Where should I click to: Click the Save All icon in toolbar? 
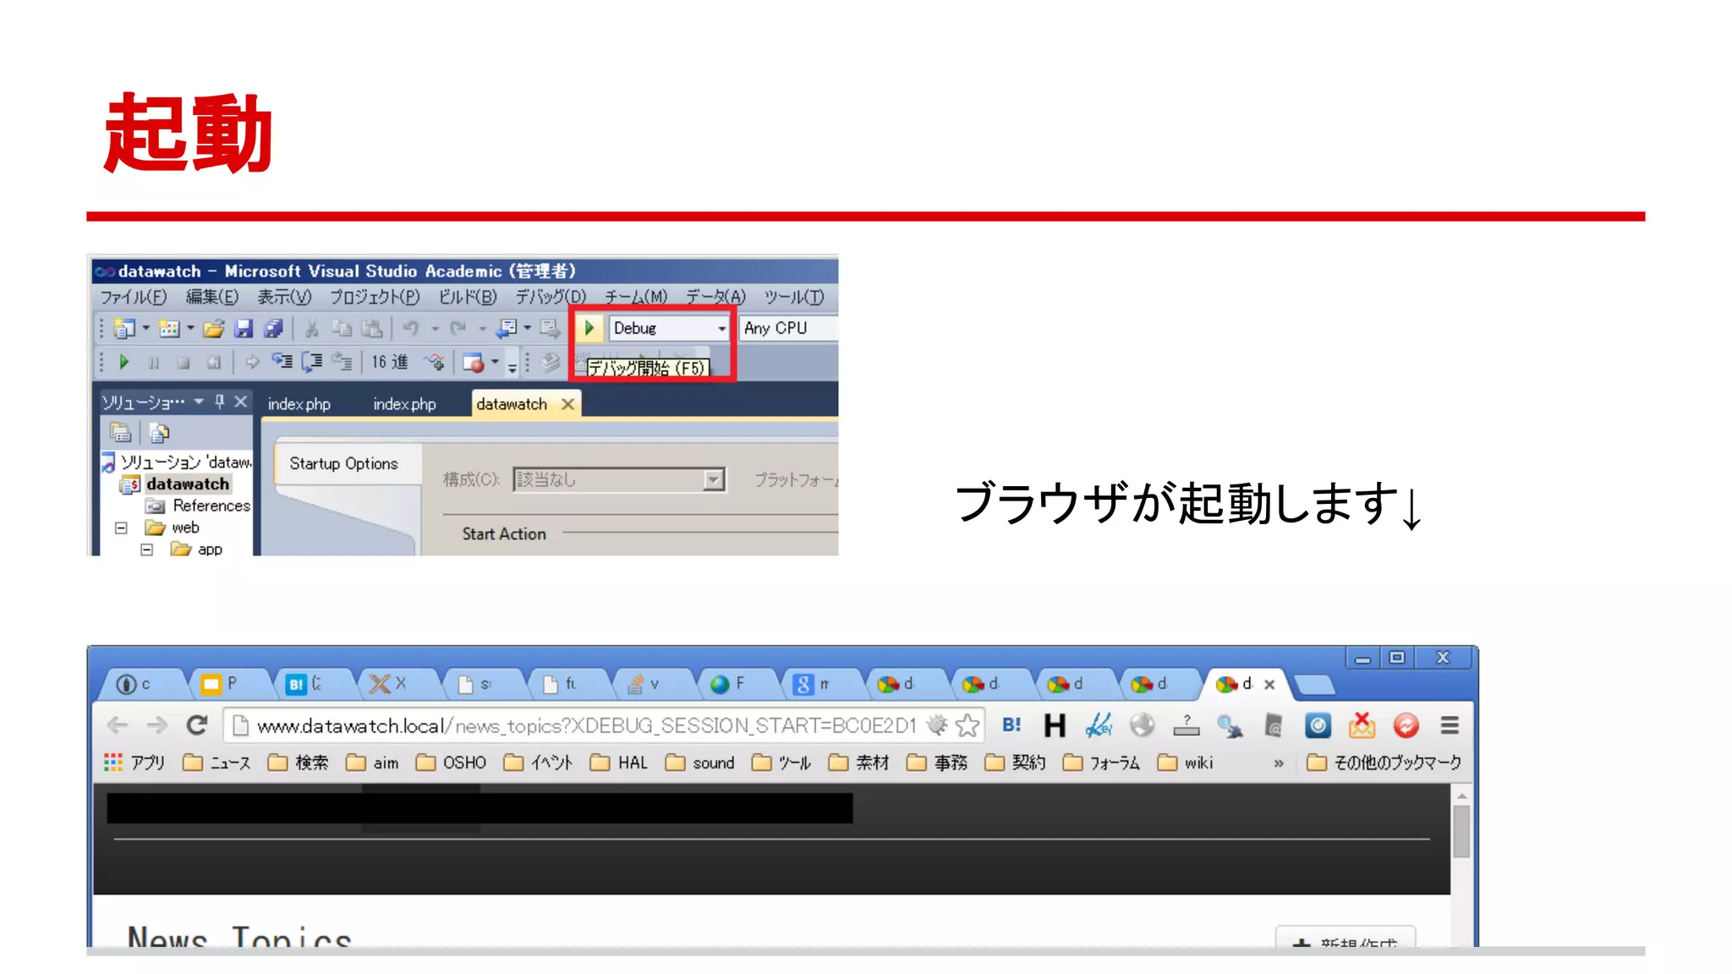[273, 329]
